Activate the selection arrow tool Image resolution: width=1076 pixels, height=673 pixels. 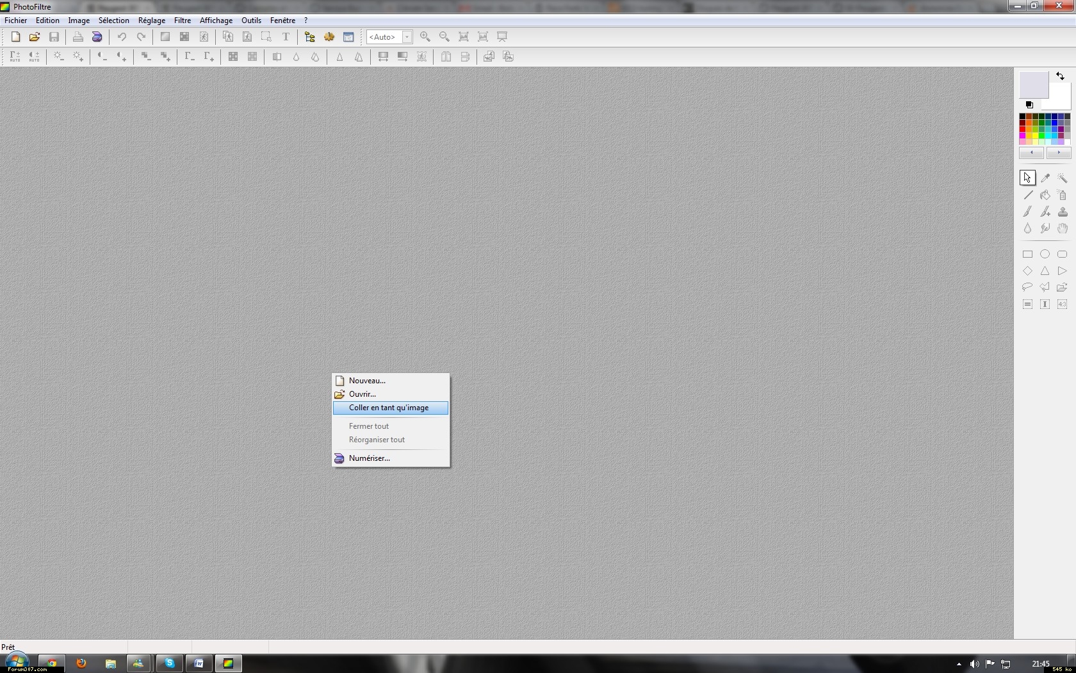[1028, 178]
